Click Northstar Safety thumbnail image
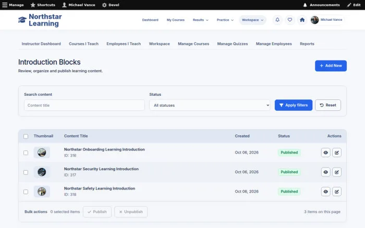The width and height of the screenshot is (365, 228). click(42, 192)
